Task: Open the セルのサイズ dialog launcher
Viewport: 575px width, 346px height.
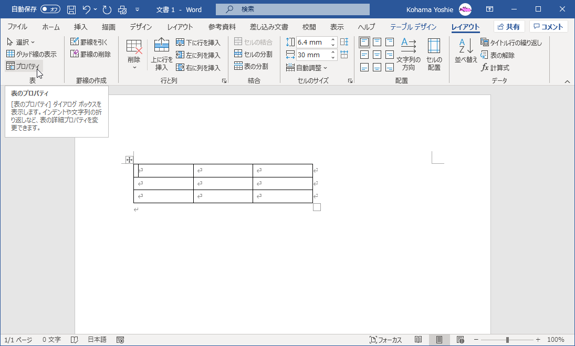Action: coord(350,81)
